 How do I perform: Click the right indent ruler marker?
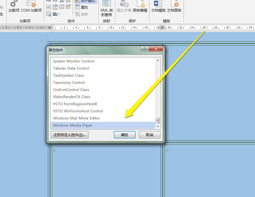point(160,29)
